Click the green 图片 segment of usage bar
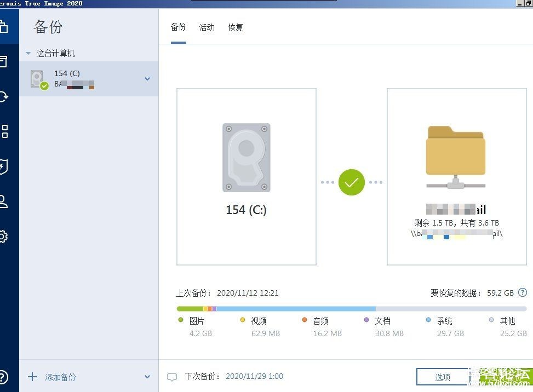This screenshot has height=392, width=533. [190, 309]
